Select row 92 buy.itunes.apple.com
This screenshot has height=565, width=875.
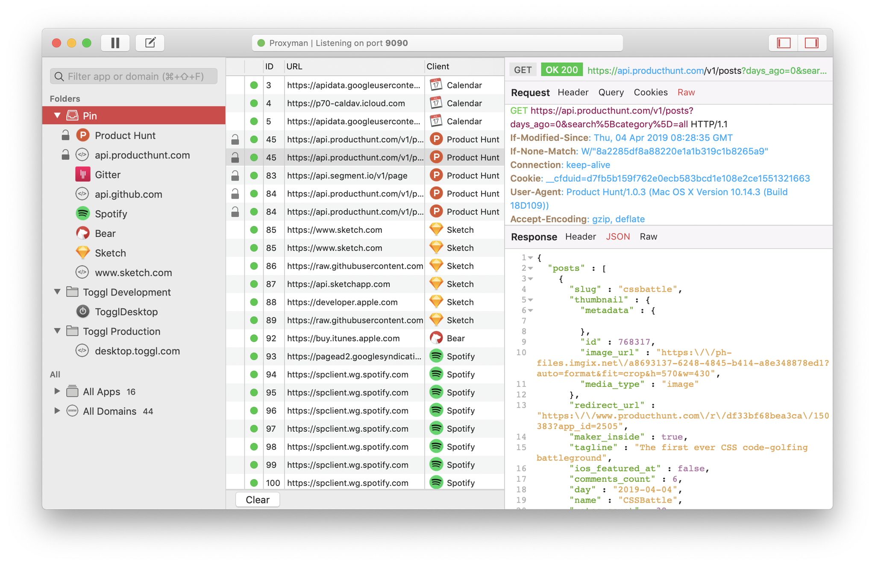[x=365, y=338]
